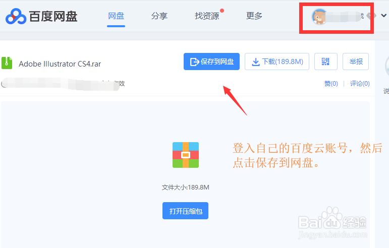Click 保存到网盘 button
389x248 pixels.
tap(211, 61)
